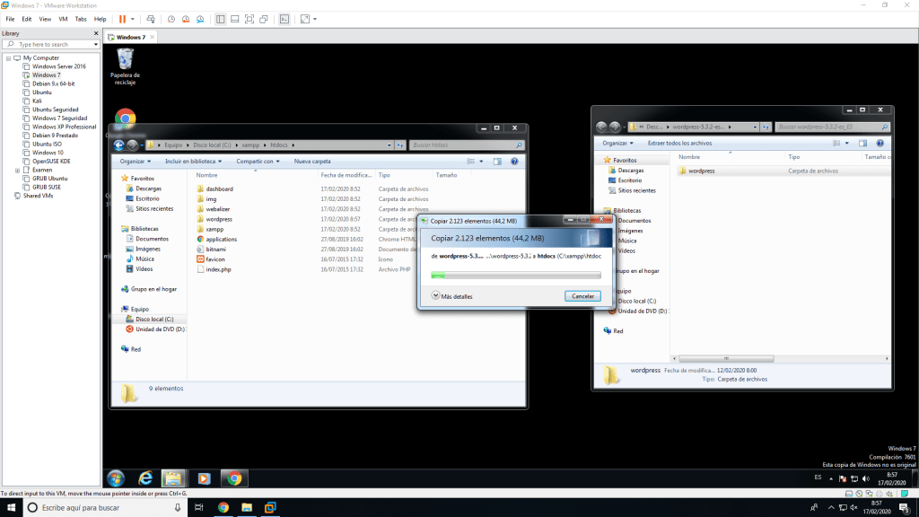Click the VMware pause VM button
Image resolution: width=919 pixels, height=517 pixels.
122,19
